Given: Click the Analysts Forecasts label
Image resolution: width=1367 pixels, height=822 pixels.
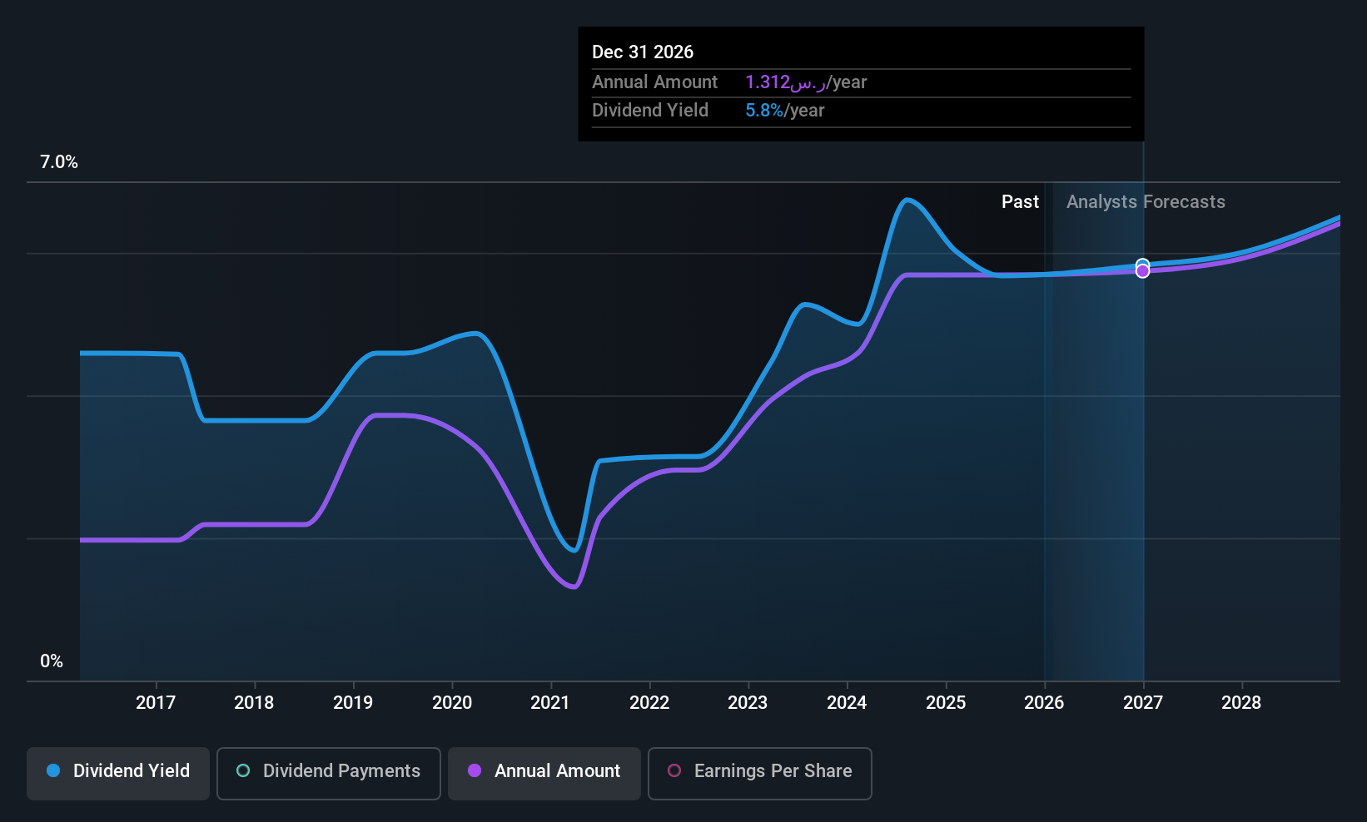Looking at the screenshot, I should tap(1146, 202).
